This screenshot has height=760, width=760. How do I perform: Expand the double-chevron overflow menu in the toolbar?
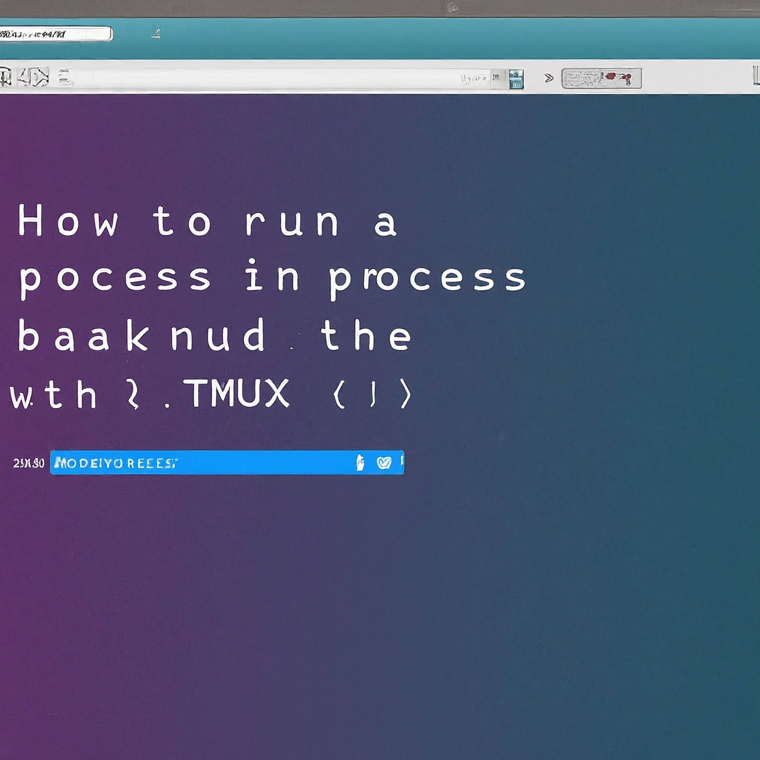(x=548, y=78)
